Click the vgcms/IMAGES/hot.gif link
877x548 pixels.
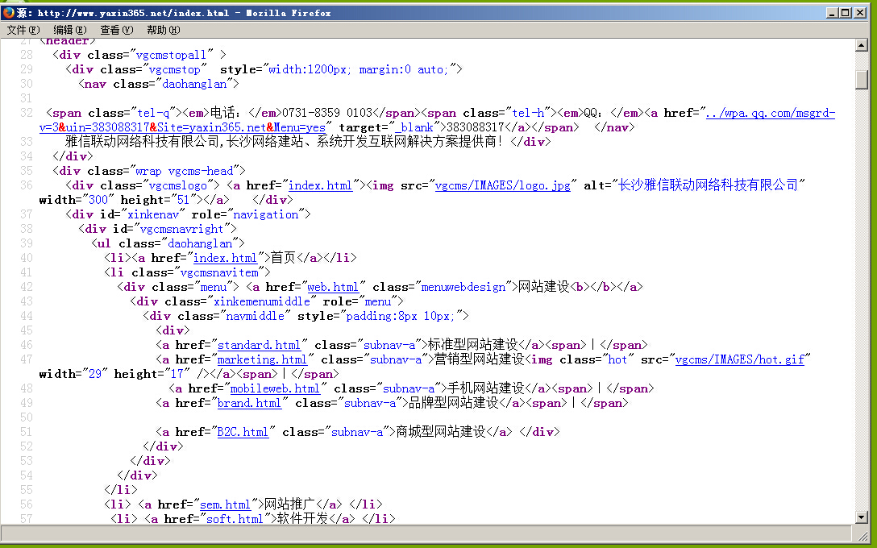(x=739, y=359)
